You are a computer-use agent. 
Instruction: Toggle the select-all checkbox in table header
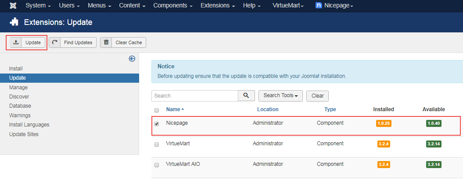(157, 110)
